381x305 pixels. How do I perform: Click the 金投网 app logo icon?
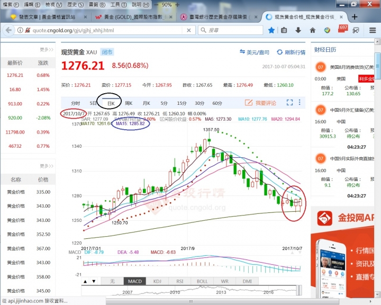(324, 218)
